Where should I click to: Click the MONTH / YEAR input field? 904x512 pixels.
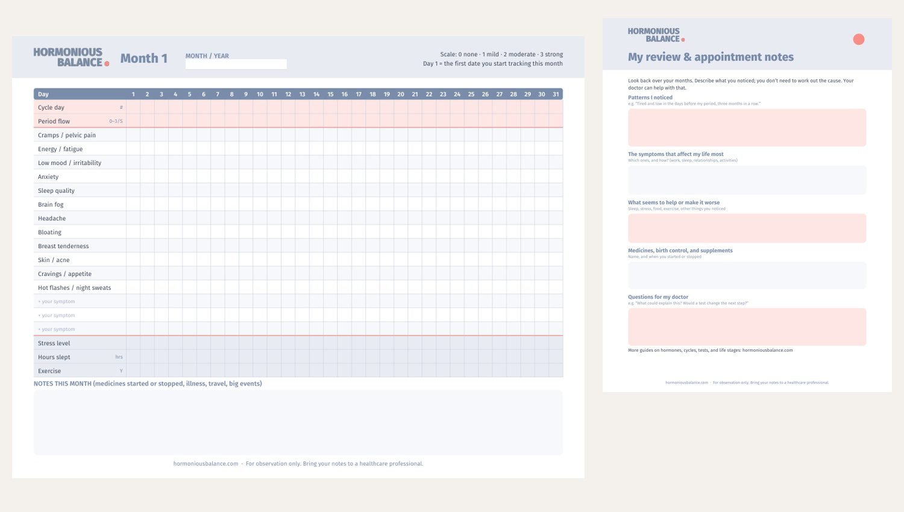point(236,64)
